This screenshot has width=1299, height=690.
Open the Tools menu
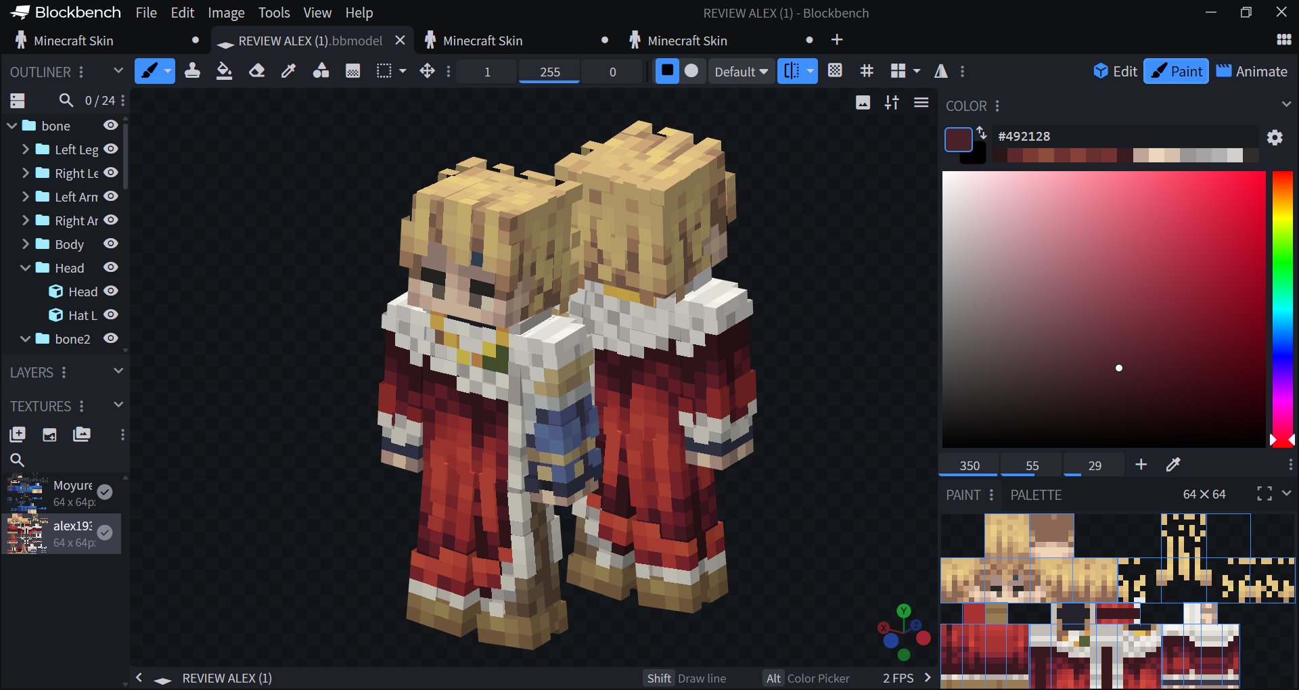tap(273, 13)
